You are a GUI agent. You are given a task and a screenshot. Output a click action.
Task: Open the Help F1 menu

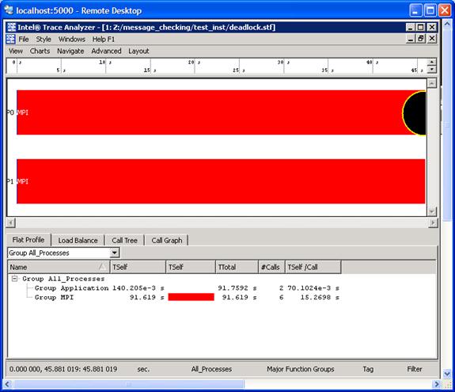[104, 40]
